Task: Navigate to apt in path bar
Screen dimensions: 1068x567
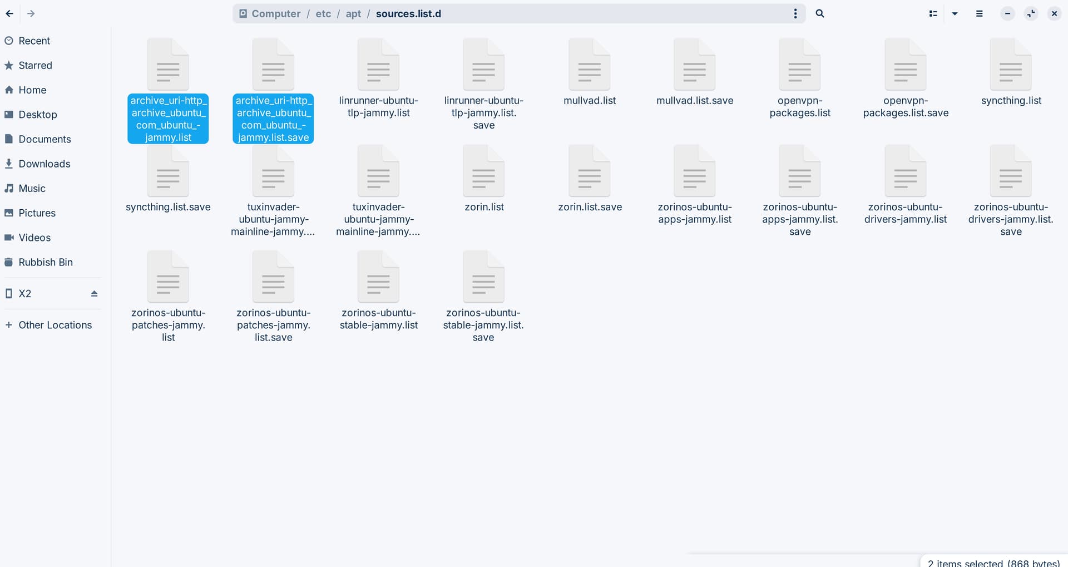Action: tap(353, 13)
